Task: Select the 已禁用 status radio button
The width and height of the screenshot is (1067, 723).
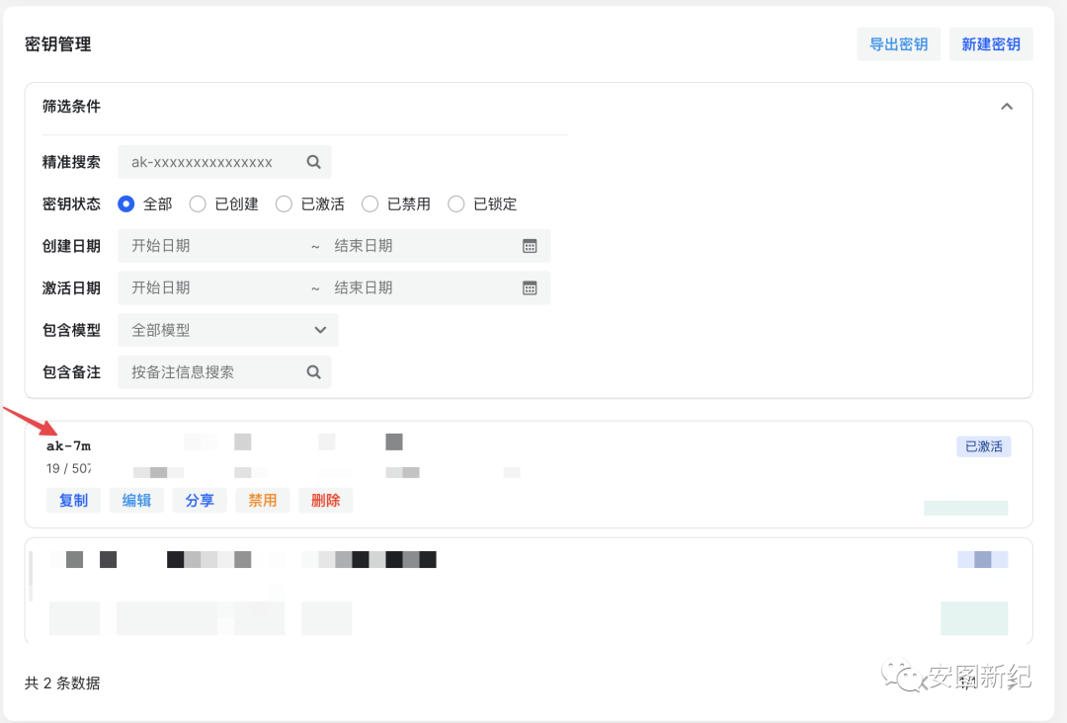Action: point(369,204)
